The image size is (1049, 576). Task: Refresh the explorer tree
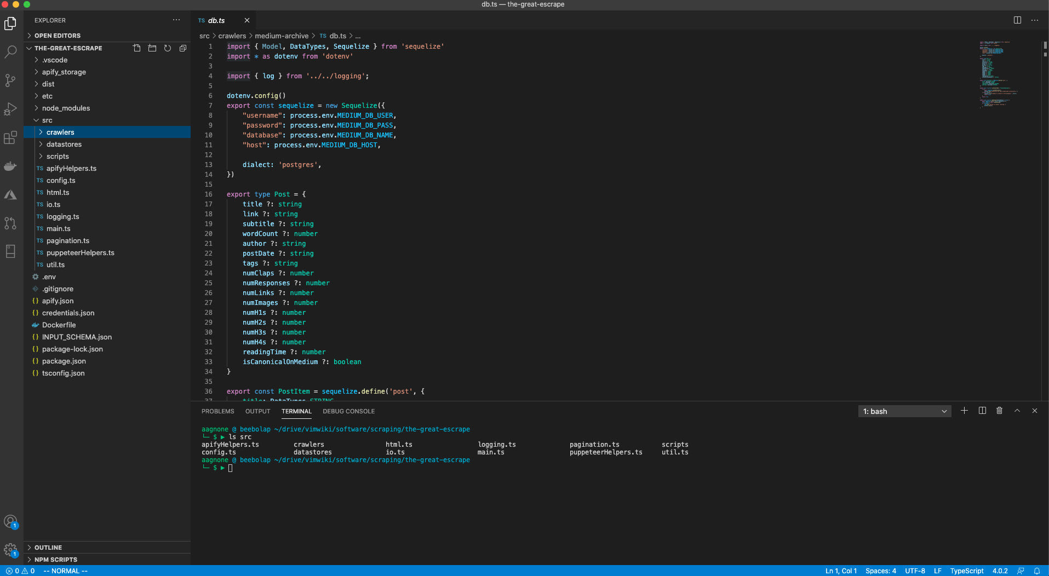pos(168,48)
